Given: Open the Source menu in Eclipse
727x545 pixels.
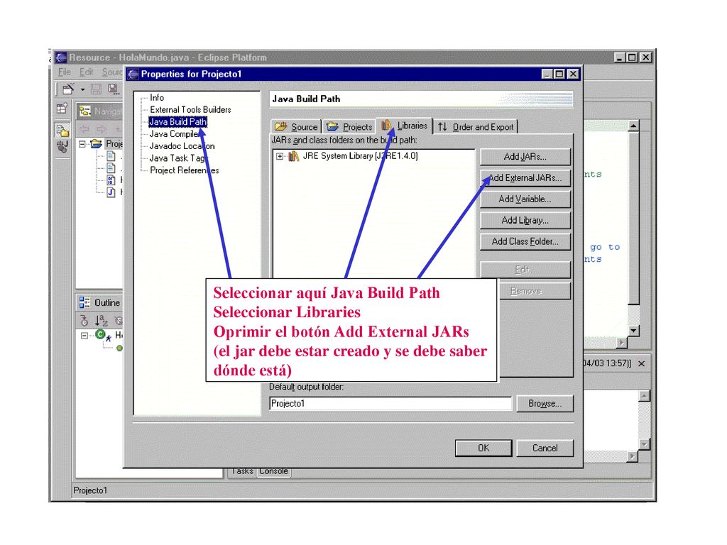Looking at the screenshot, I should click(x=112, y=72).
